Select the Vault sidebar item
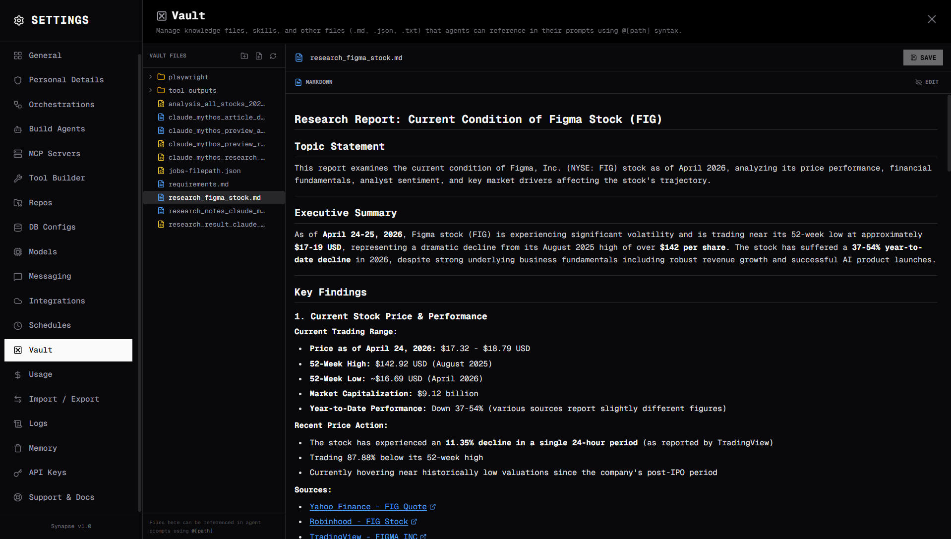 pyautogui.click(x=68, y=350)
